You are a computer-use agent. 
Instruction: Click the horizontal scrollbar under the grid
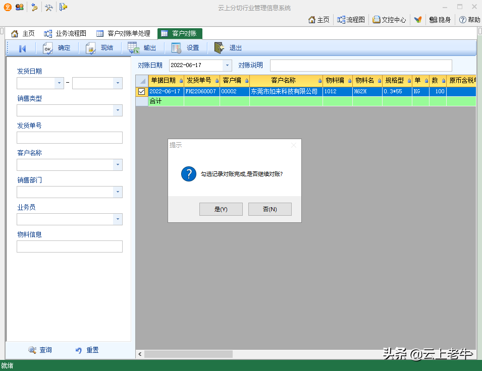(189, 354)
